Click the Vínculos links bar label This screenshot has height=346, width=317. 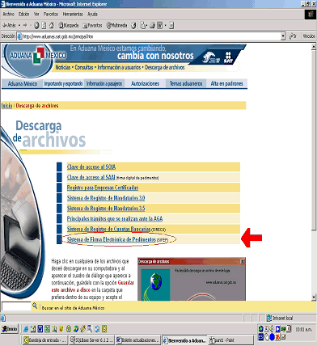309,36
